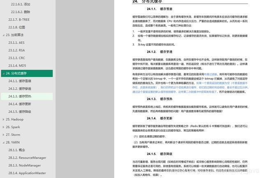Open outline entry 28.1.3. NodeManager

pos(25,165)
